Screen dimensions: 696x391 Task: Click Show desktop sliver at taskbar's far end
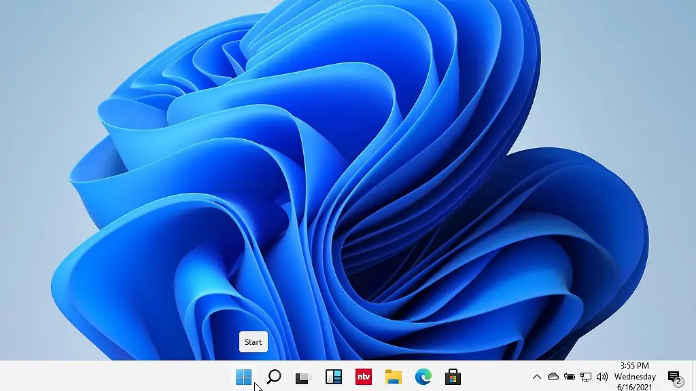[x=694, y=377]
